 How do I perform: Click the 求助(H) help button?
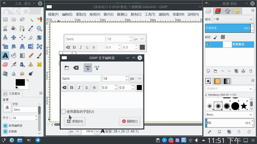(x=75, y=121)
